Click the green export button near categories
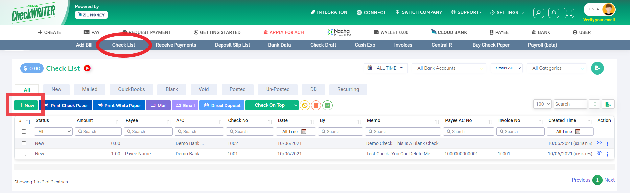 [x=597, y=68]
